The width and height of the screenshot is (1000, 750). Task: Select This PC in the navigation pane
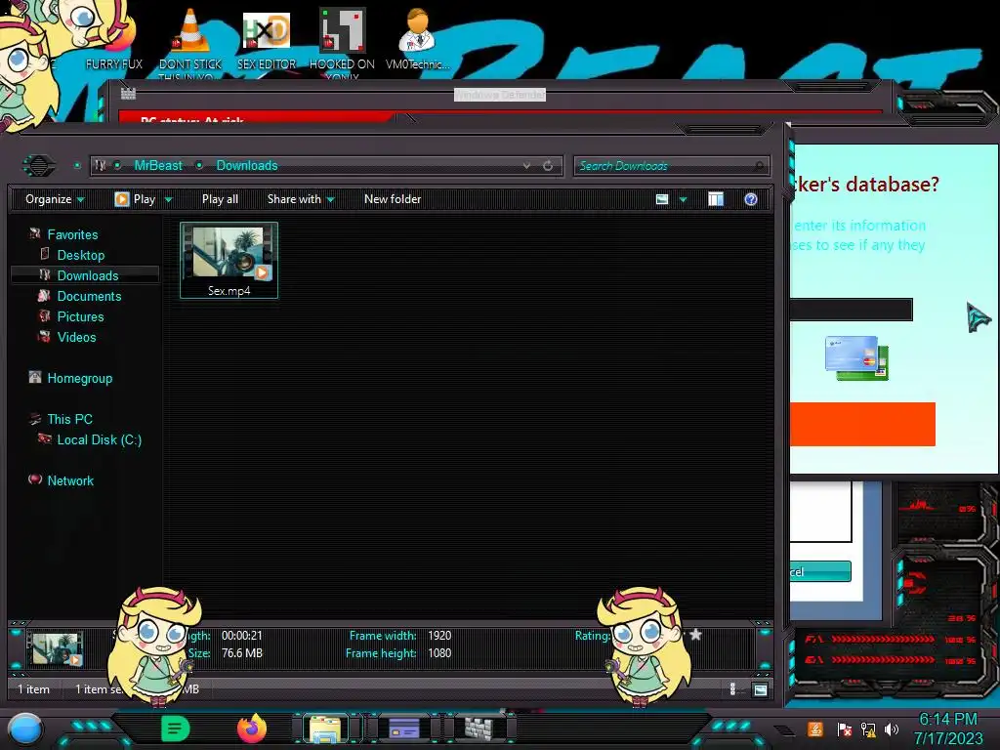pyautogui.click(x=69, y=419)
